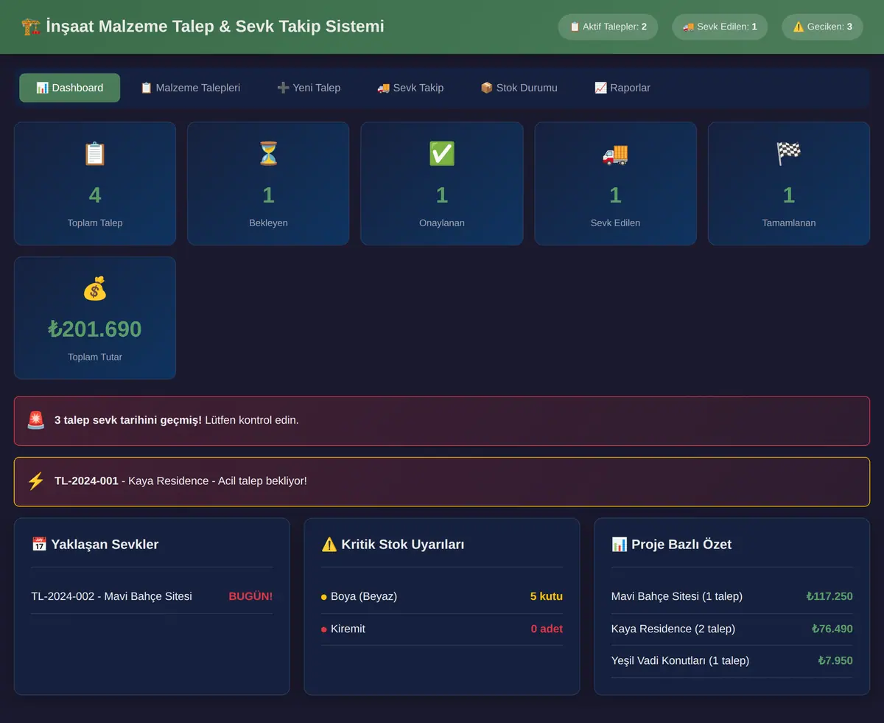The width and height of the screenshot is (884, 723).
Task: Click the 'Boya (Beyaz)' stock item name
Action: click(364, 596)
